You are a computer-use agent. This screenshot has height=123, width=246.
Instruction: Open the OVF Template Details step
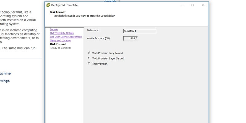click(x=62, y=33)
